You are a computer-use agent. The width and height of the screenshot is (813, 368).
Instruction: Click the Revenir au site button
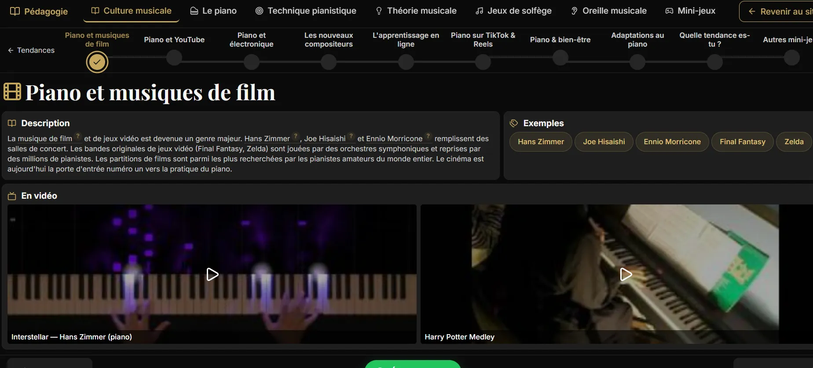(x=777, y=11)
